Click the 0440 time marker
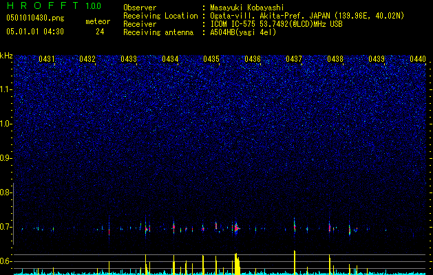The width and height of the screenshot is (433, 275). [x=418, y=59]
